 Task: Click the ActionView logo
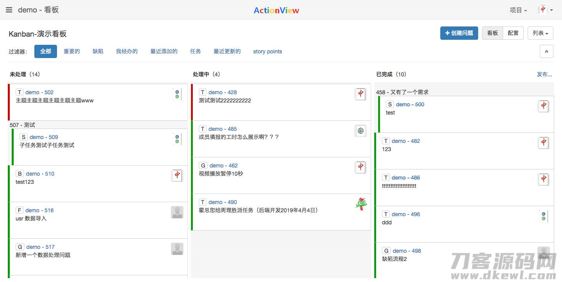tap(276, 11)
